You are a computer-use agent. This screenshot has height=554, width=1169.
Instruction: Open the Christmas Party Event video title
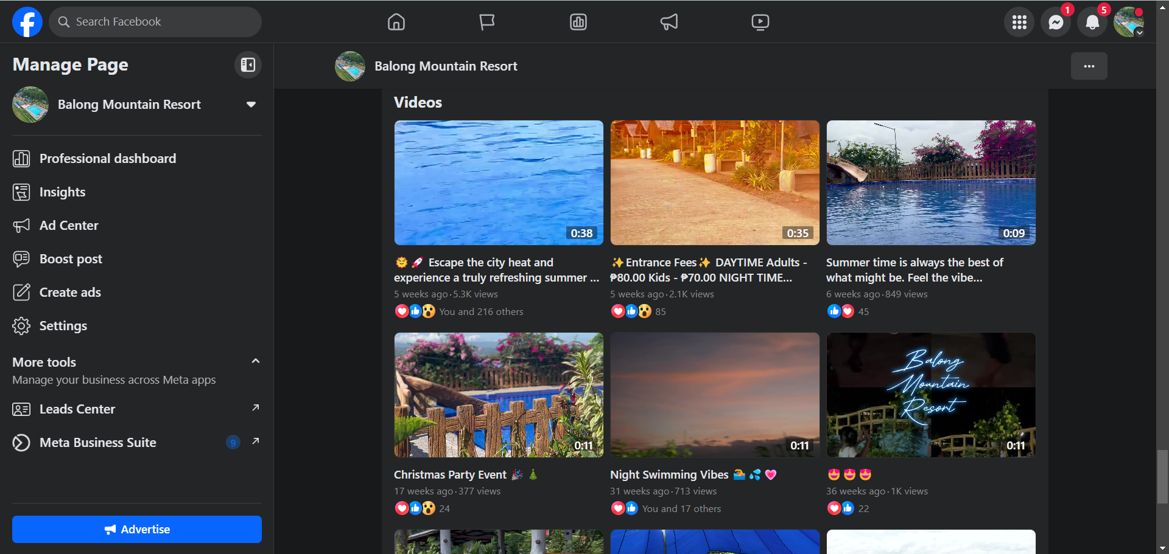pyautogui.click(x=466, y=475)
